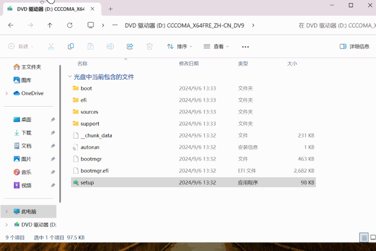Open the 查看 view dropdown
The height and width of the screenshot is (251, 376).
[216, 47]
